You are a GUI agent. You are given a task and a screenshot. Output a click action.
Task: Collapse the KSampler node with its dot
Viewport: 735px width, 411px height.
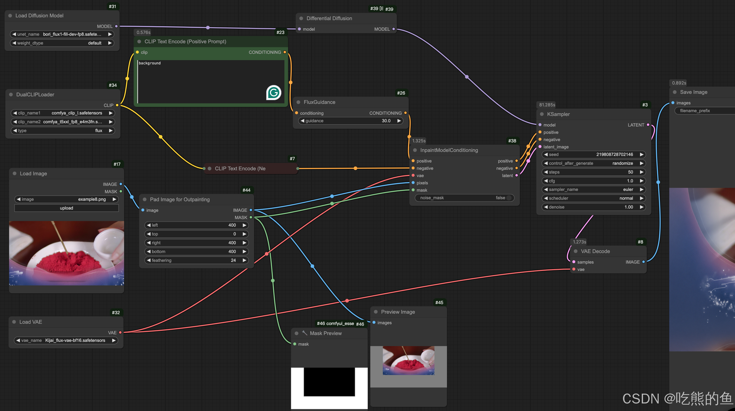click(x=542, y=114)
